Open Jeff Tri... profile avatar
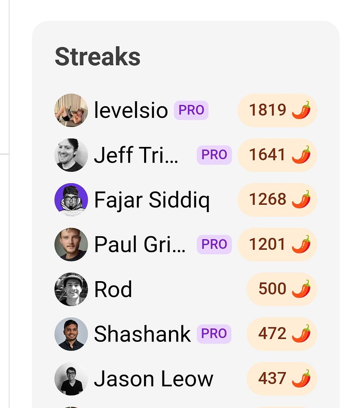The width and height of the screenshot is (360, 408). (x=71, y=155)
